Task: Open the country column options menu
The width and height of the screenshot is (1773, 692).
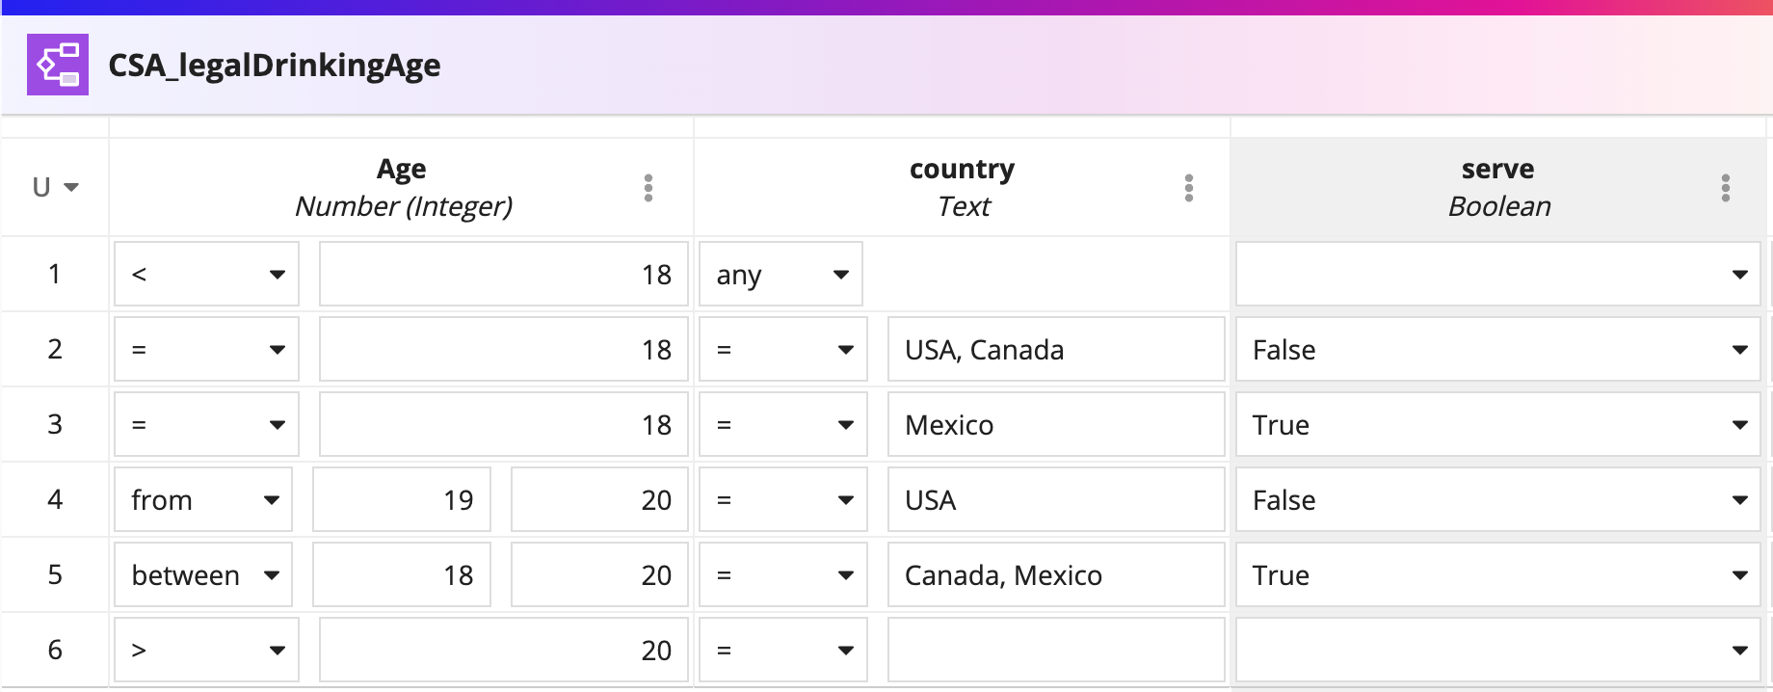Action: point(1189,188)
